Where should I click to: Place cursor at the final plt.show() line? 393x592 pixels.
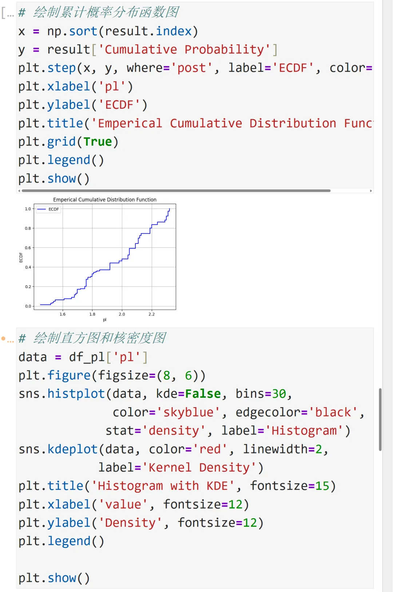click(x=54, y=578)
